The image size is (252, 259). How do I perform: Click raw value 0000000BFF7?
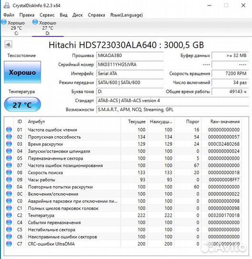coord(224,179)
